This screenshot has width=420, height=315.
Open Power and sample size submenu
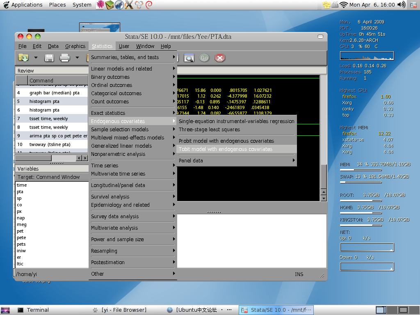click(x=133, y=239)
